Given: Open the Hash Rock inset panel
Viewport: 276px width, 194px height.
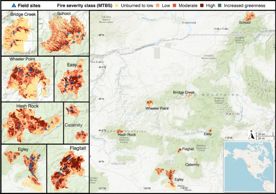Looking at the screenshot, I should point(31,122).
